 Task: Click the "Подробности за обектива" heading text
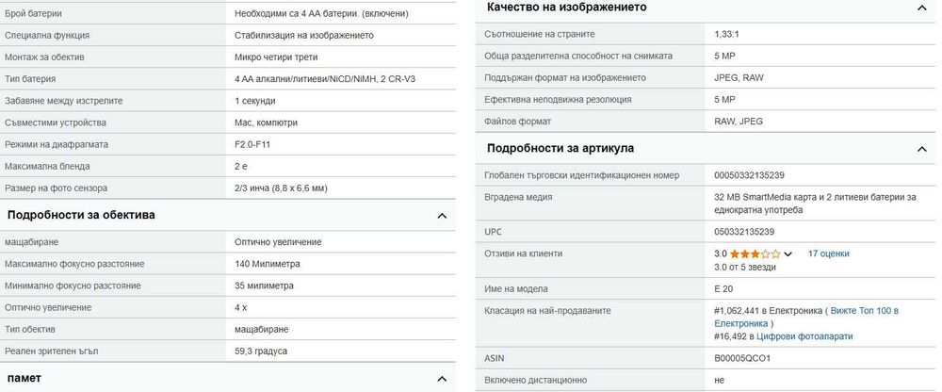81,216
